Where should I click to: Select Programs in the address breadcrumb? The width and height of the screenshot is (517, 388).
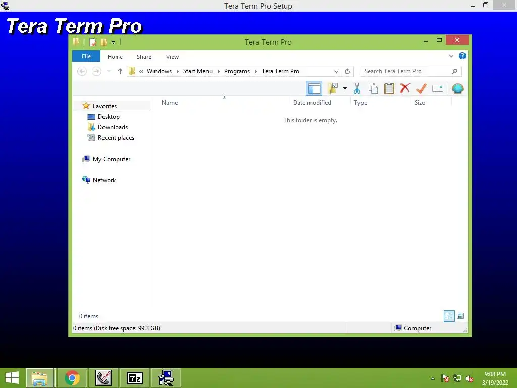tap(237, 71)
